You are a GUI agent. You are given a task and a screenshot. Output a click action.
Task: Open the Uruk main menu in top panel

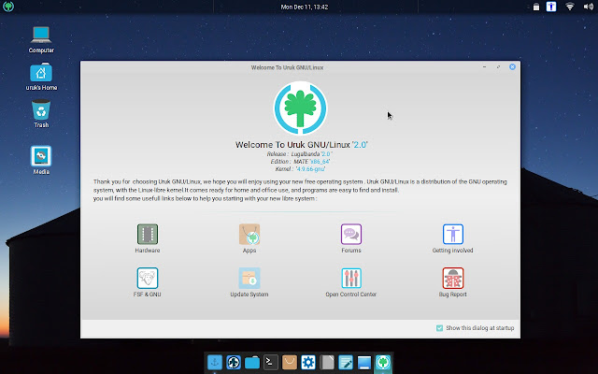pyautogui.click(x=8, y=7)
